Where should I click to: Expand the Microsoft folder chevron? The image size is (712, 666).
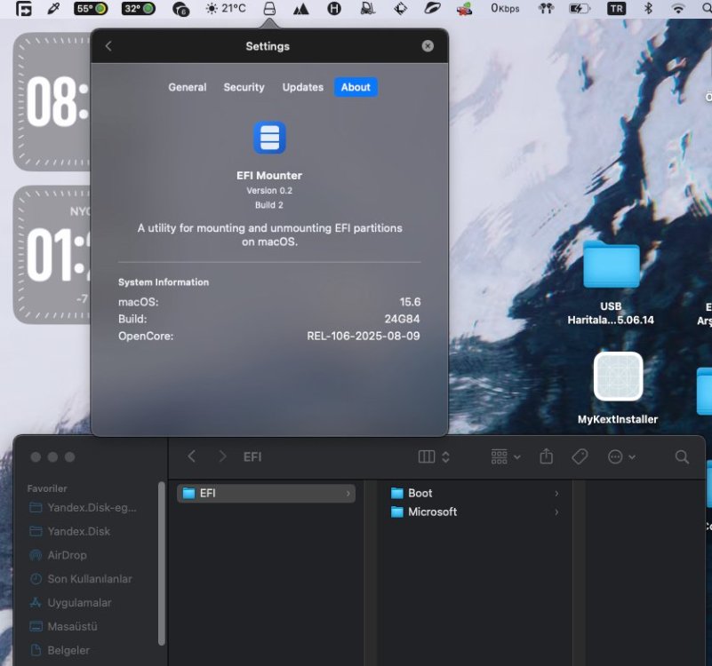point(556,511)
